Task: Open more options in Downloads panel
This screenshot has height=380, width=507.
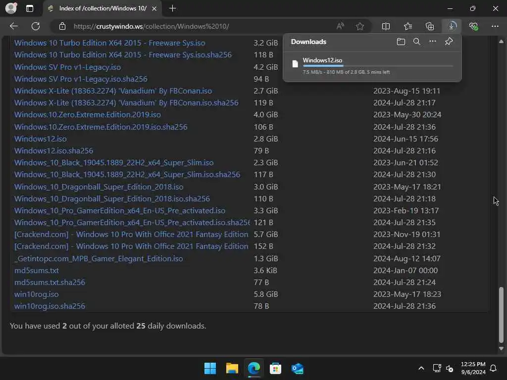Action: click(x=433, y=42)
